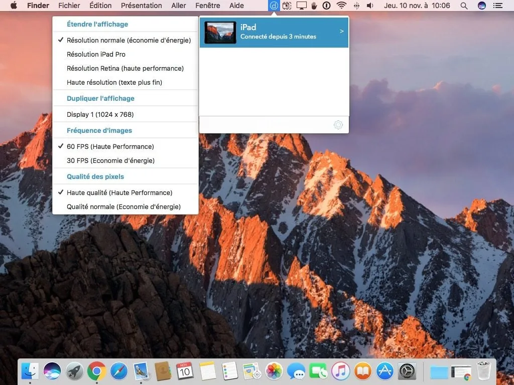Open the Présentation menu
This screenshot has height=385, width=514.
141,6
